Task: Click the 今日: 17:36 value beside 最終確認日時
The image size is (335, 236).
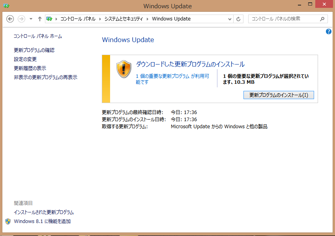Action: pyautogui.click(x=184, y=112)
